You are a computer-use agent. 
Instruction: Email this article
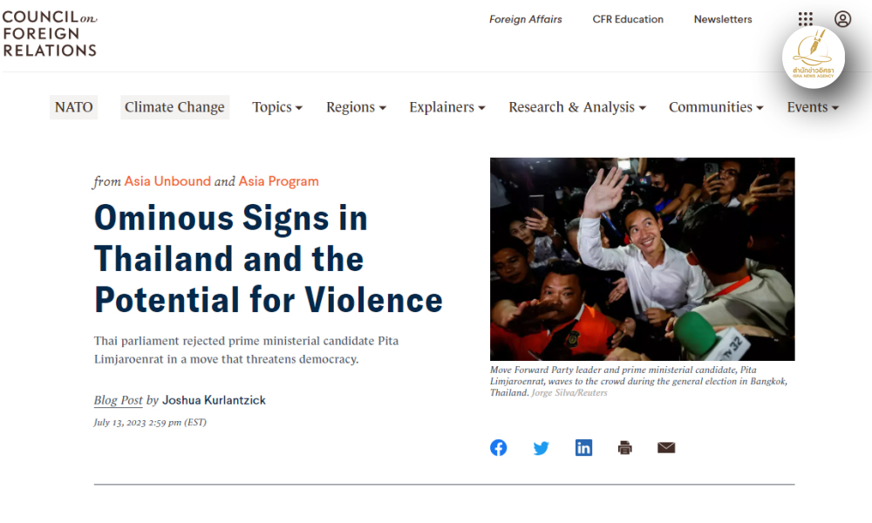(666, 448)
